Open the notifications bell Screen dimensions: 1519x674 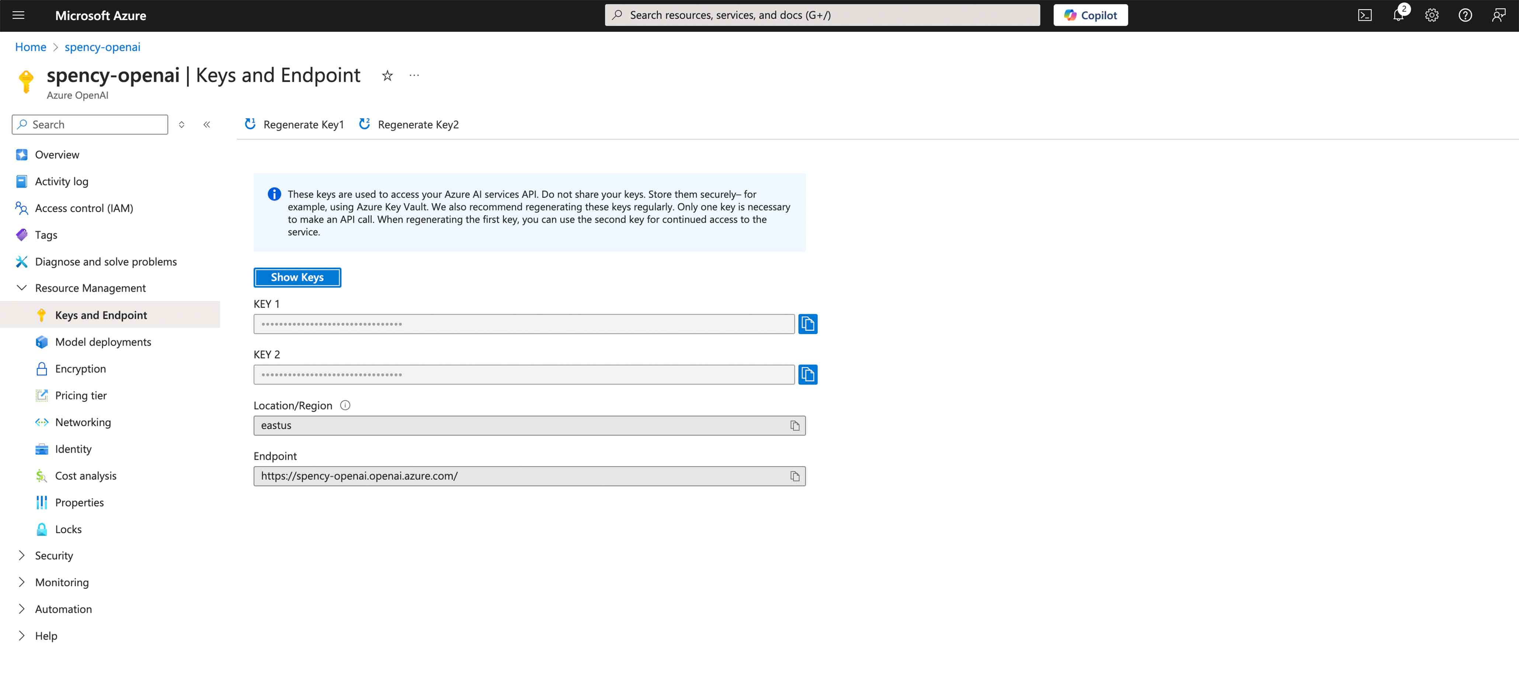pos(1399,15)
